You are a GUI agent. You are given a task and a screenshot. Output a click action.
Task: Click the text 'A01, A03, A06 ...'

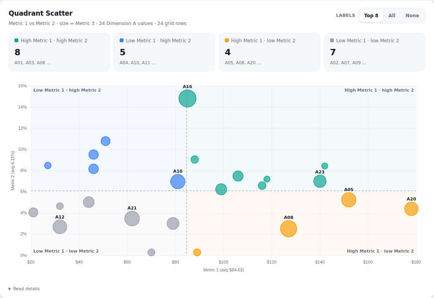click(x=32, y=63)
